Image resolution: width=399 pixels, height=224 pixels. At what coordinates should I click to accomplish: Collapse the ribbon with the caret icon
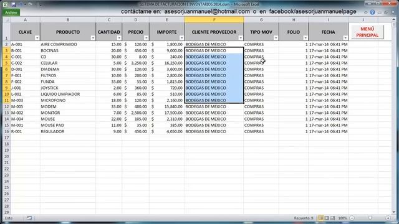[366, 12]
